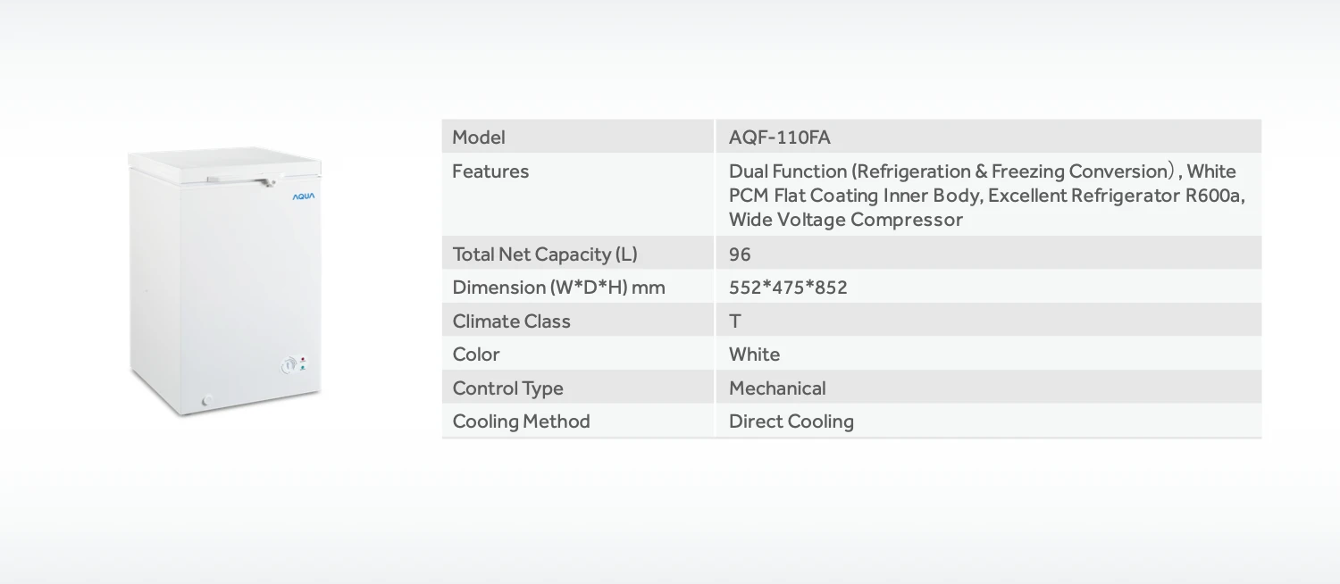Click the drain plug at freezer bottom
This screenshot has height=584, width=1340.
coord(207,401)
